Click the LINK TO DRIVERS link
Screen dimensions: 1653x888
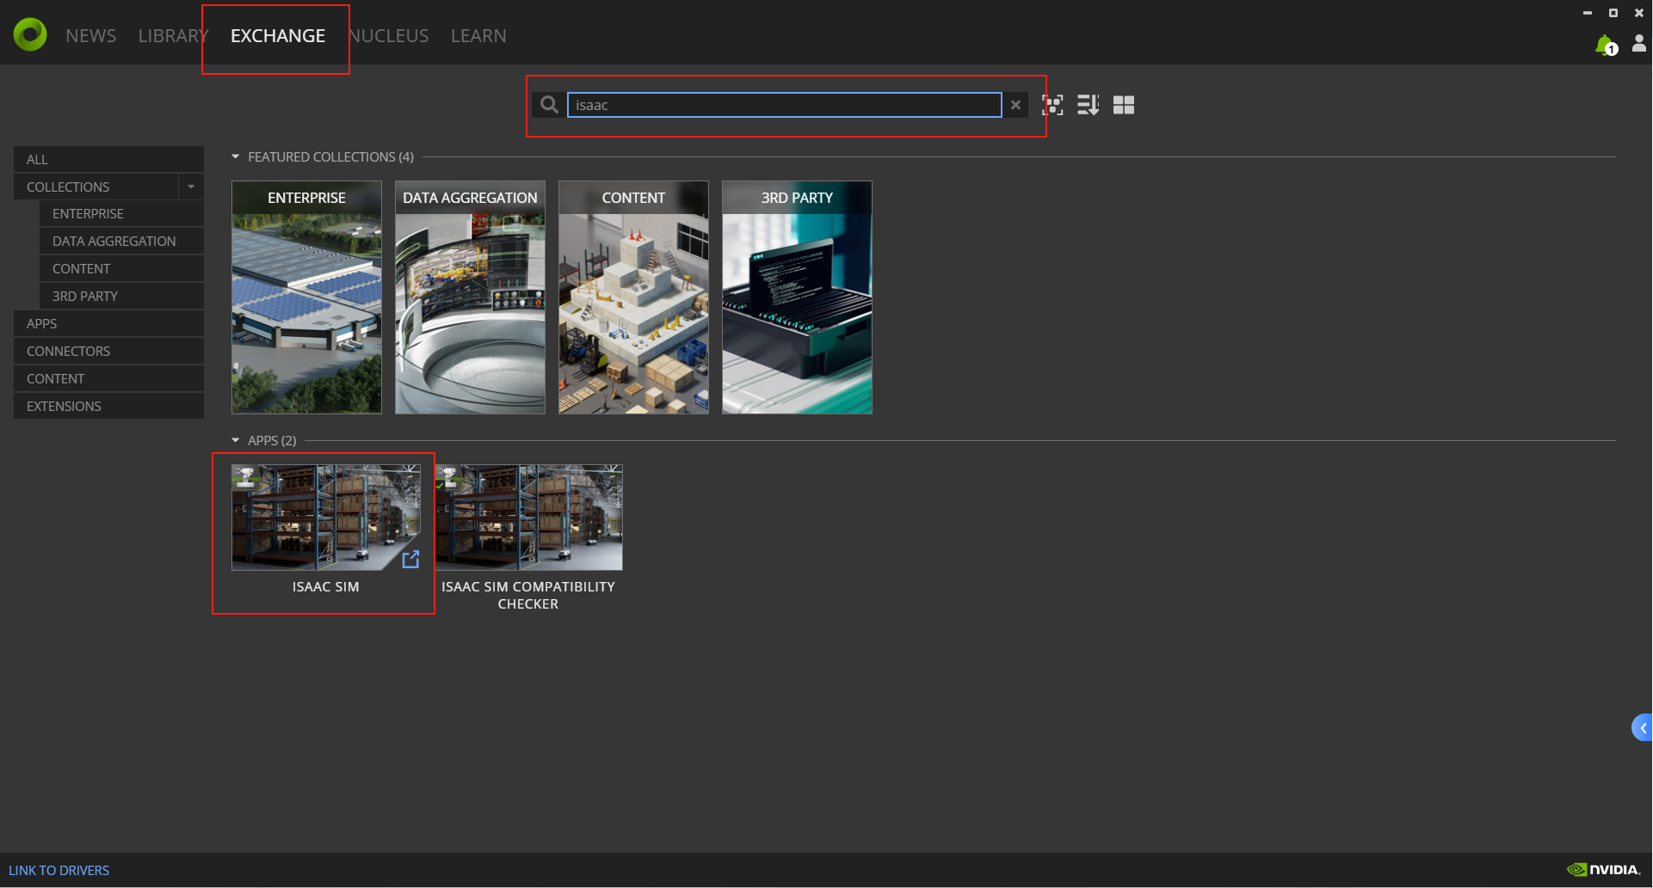pyautogui.click(x=59, y=869)
